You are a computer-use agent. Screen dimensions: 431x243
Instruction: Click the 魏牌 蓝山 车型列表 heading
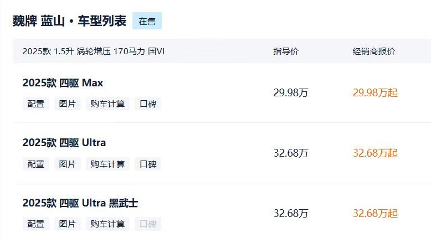[70, 21]
